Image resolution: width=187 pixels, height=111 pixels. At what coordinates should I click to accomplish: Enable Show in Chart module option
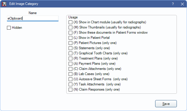70,22
